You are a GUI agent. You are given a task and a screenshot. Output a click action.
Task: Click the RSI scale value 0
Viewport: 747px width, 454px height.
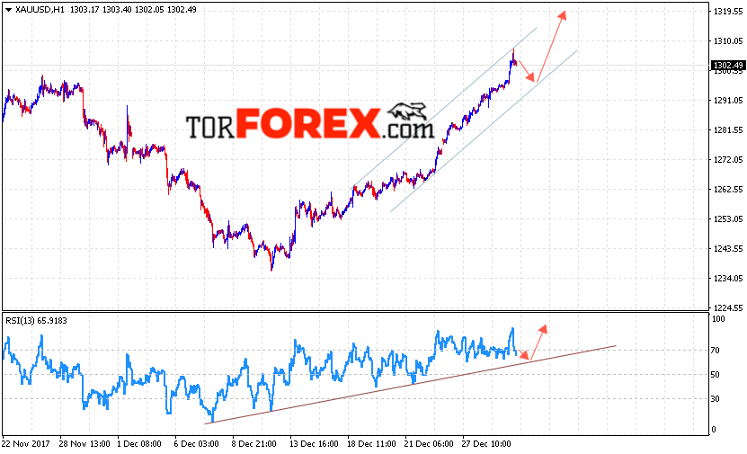tap(713, 429)
